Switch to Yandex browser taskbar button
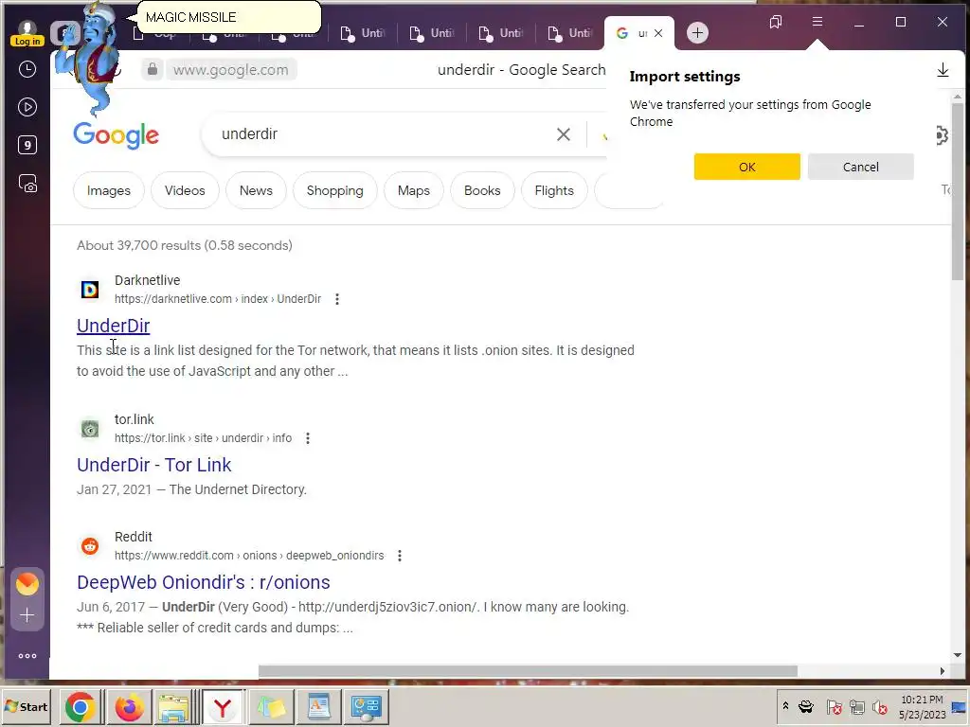Viewport: 970px width, 727px height. coord(224,708)
